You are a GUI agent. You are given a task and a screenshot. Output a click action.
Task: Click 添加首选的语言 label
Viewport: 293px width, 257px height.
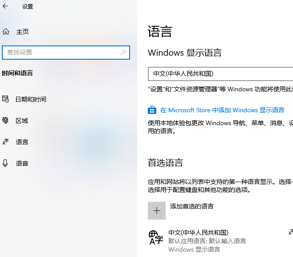coord(192,206)
